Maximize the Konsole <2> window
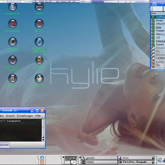 point(37,111)
